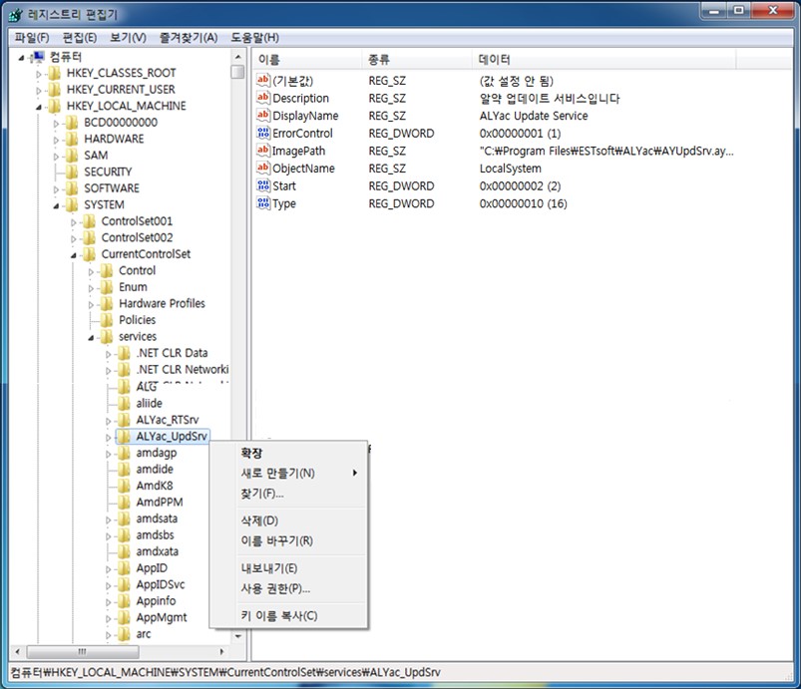This screenshot has height=689, width=801.
Task: Click the Description string value icon
Action: (264, 99)
